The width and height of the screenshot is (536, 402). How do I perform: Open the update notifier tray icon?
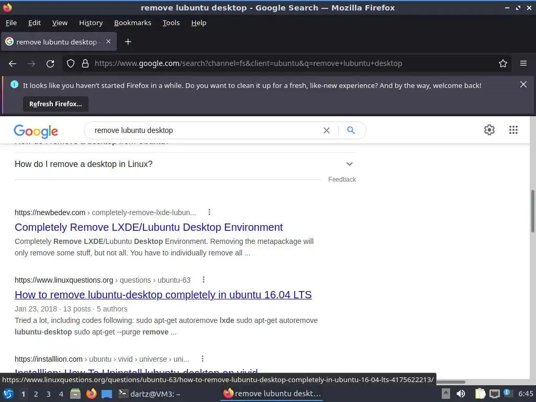click(507, 393)
